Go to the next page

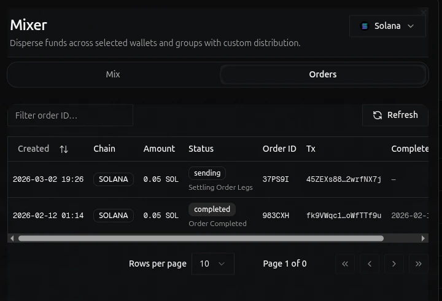pyautogui.click(x=394, y=264)
